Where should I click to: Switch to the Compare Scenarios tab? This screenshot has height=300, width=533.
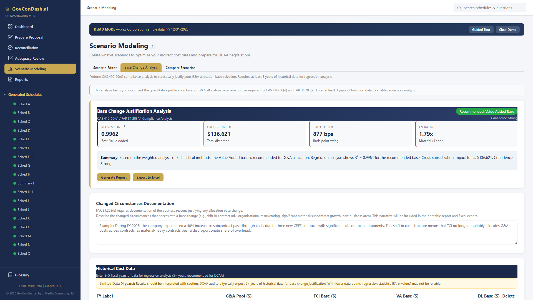point(180,67)
